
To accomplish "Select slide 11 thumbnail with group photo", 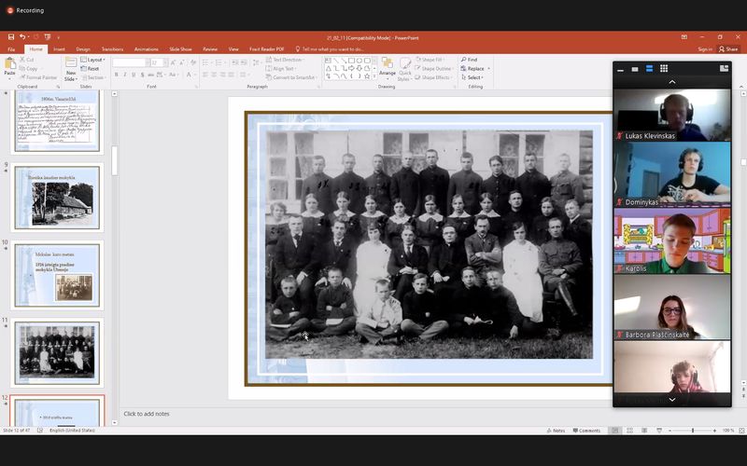I will [x=58, y=352].
